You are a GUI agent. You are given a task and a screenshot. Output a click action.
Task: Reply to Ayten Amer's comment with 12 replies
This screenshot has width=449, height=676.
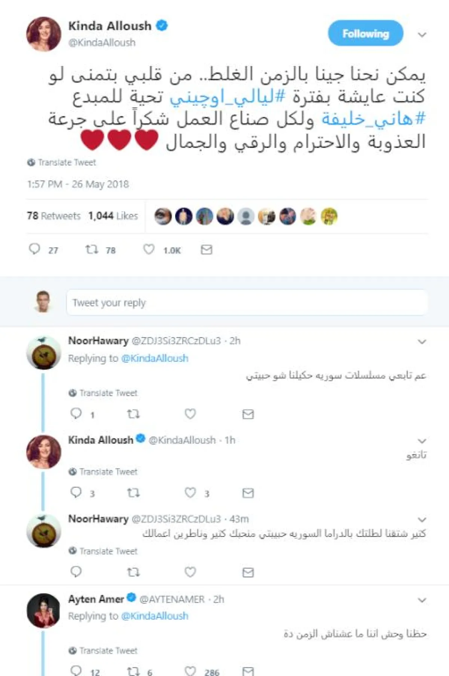coord(76,671)
